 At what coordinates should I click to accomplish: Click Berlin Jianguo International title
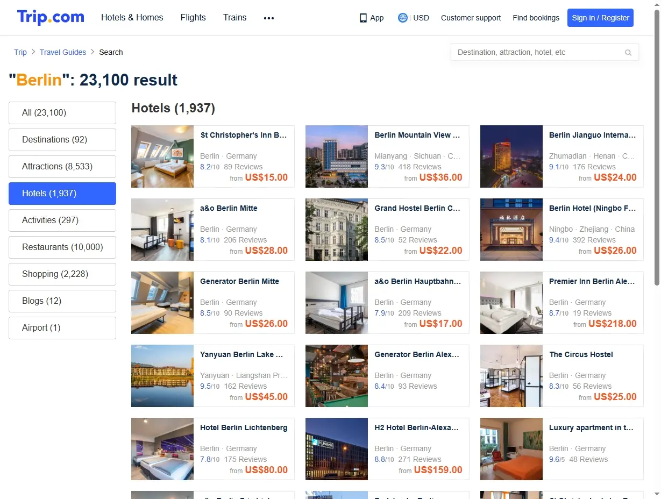592,135
